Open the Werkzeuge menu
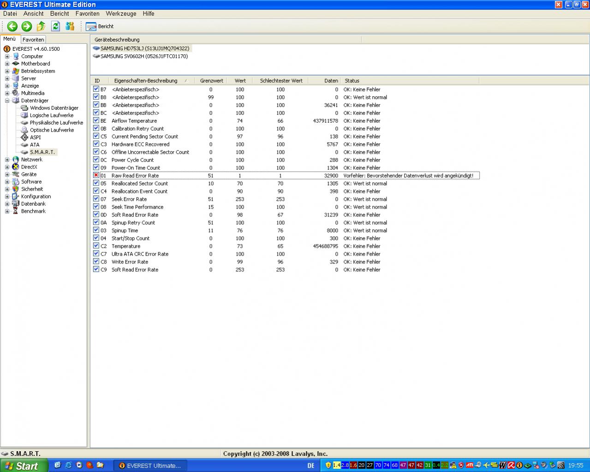590x472 pixels. (121, 14)
